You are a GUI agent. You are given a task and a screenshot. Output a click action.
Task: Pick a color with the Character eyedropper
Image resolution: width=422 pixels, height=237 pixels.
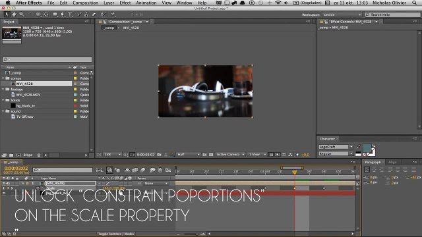(358, 147)
